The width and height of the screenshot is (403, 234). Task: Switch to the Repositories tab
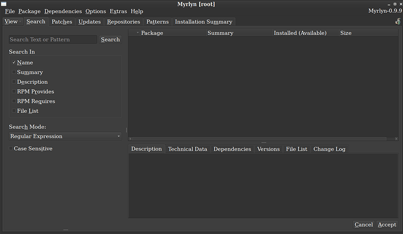click(x=123, y=22)
